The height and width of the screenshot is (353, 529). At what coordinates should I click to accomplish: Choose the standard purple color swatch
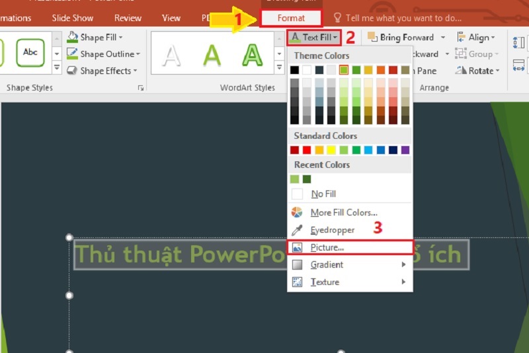405,149
